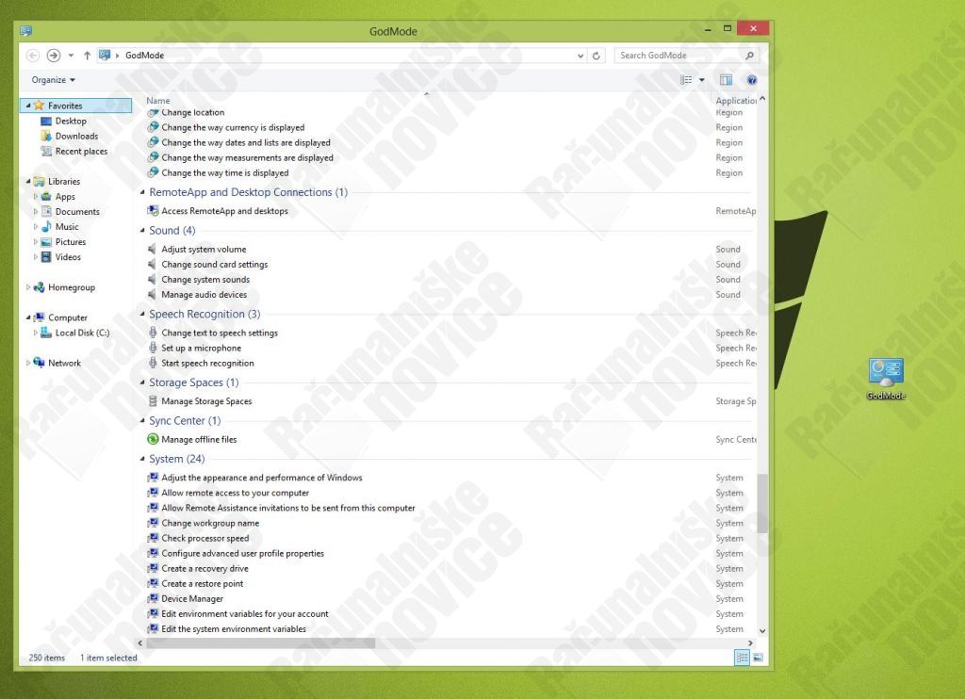Click the Storage Spaces (1) group heading
Viewport: 965px width, 699px height.
(x=194, y=382)
